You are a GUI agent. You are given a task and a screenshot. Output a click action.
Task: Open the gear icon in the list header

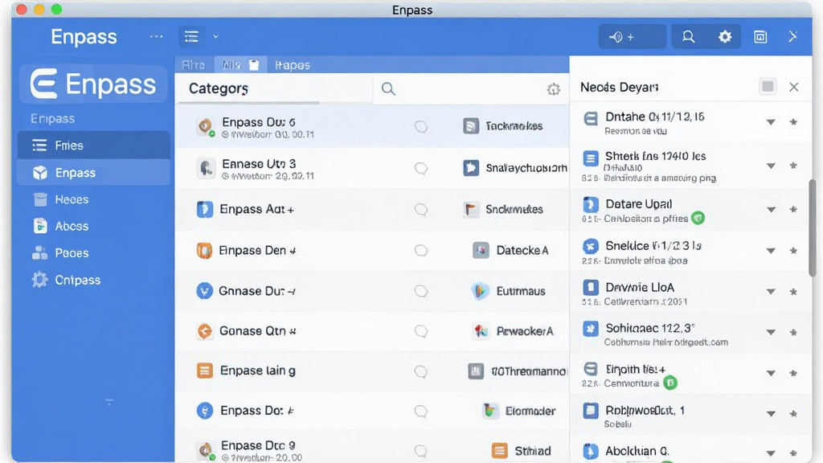[553, 89]
